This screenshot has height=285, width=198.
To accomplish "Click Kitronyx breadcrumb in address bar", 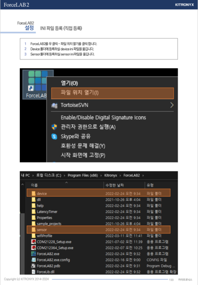I will tap(111, 176).
